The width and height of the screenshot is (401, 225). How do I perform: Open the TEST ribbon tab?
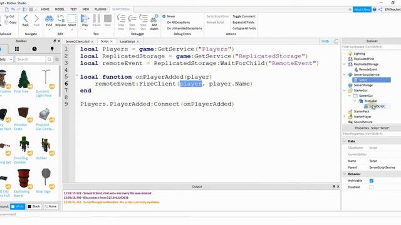click(73, 9)
